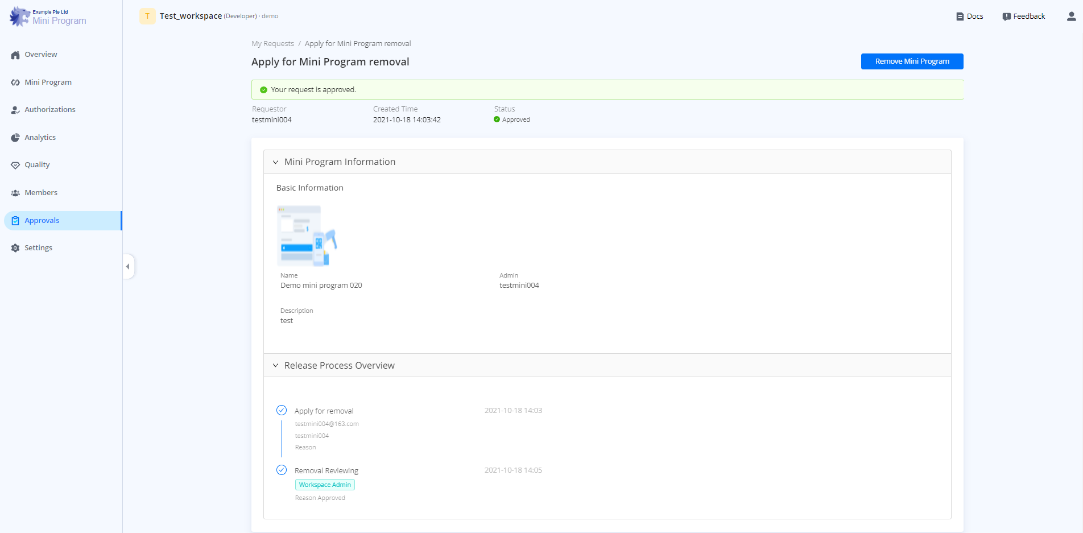Click the mini program thumbnail image

307,235
